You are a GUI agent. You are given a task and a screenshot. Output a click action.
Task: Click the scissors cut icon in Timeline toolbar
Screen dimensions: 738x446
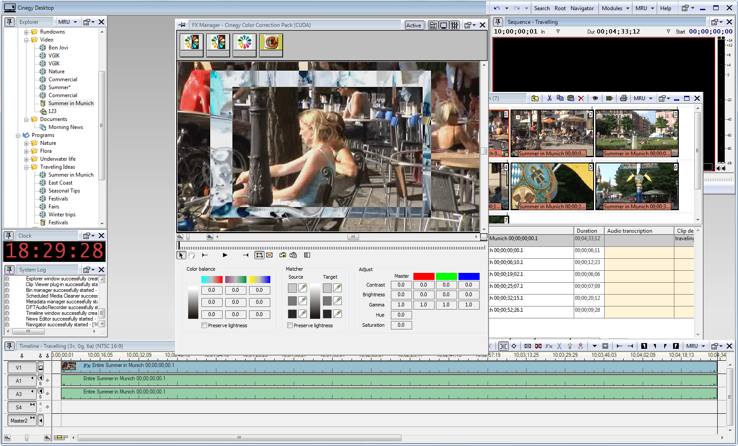point(560,346)
